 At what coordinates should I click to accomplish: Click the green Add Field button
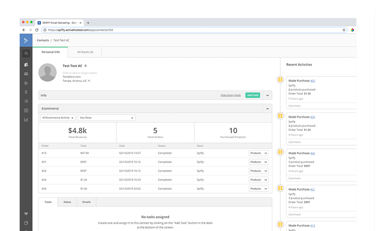pos(252,95)
